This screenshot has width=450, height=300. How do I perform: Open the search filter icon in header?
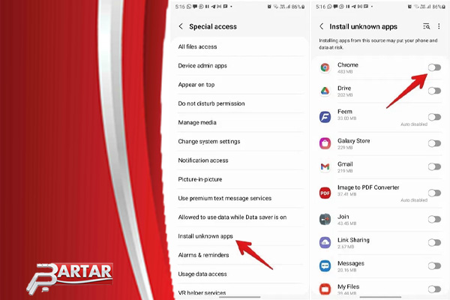coord(427,26)
